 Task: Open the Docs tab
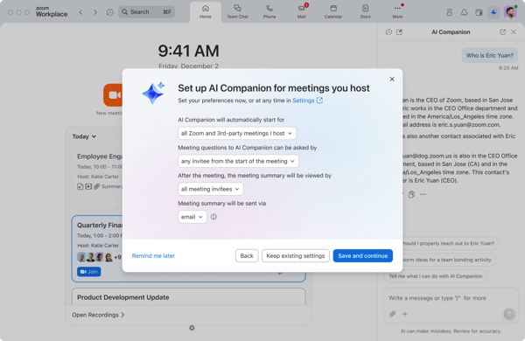click(365, 12)
